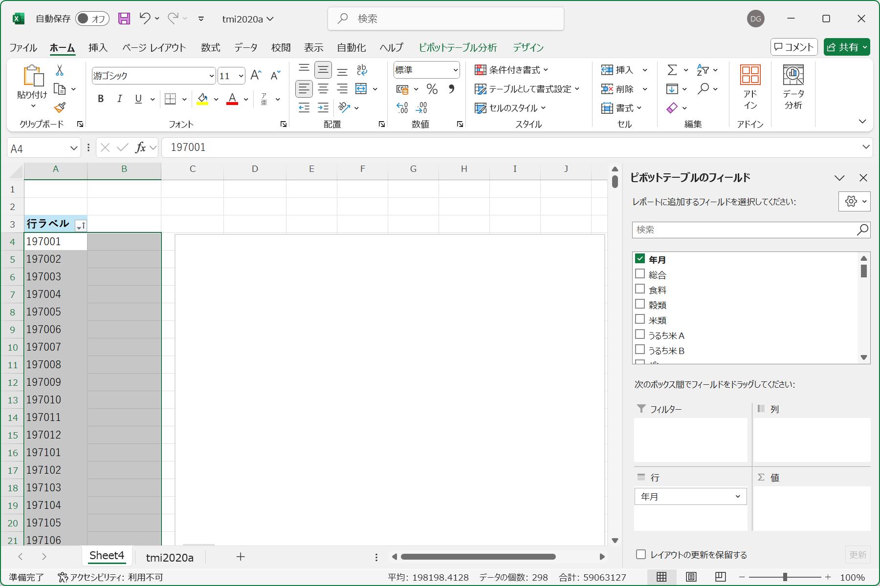
Task: Center text horizontally
Action: tap(323, 89)
